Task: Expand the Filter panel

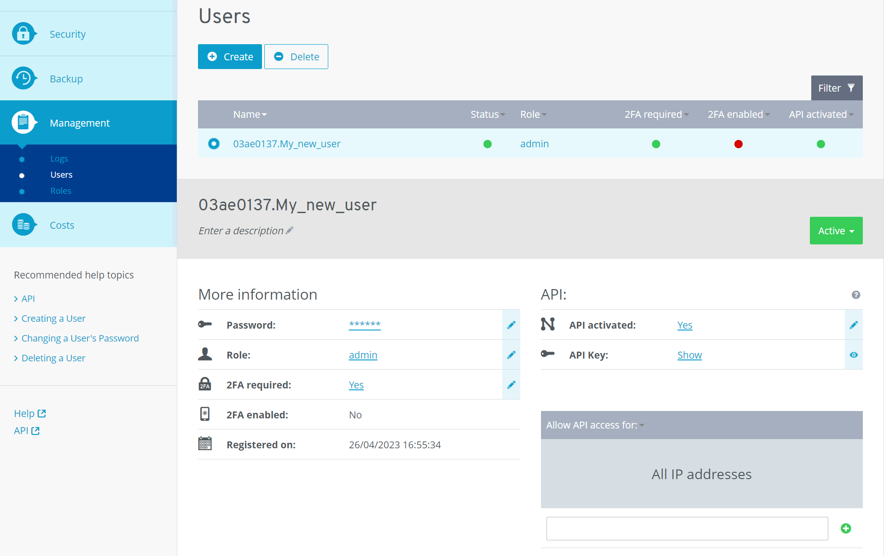Action: point(836,88)
